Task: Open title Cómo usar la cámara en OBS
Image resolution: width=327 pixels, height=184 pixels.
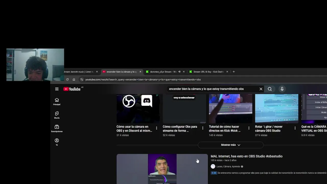Action: point(134,129)
